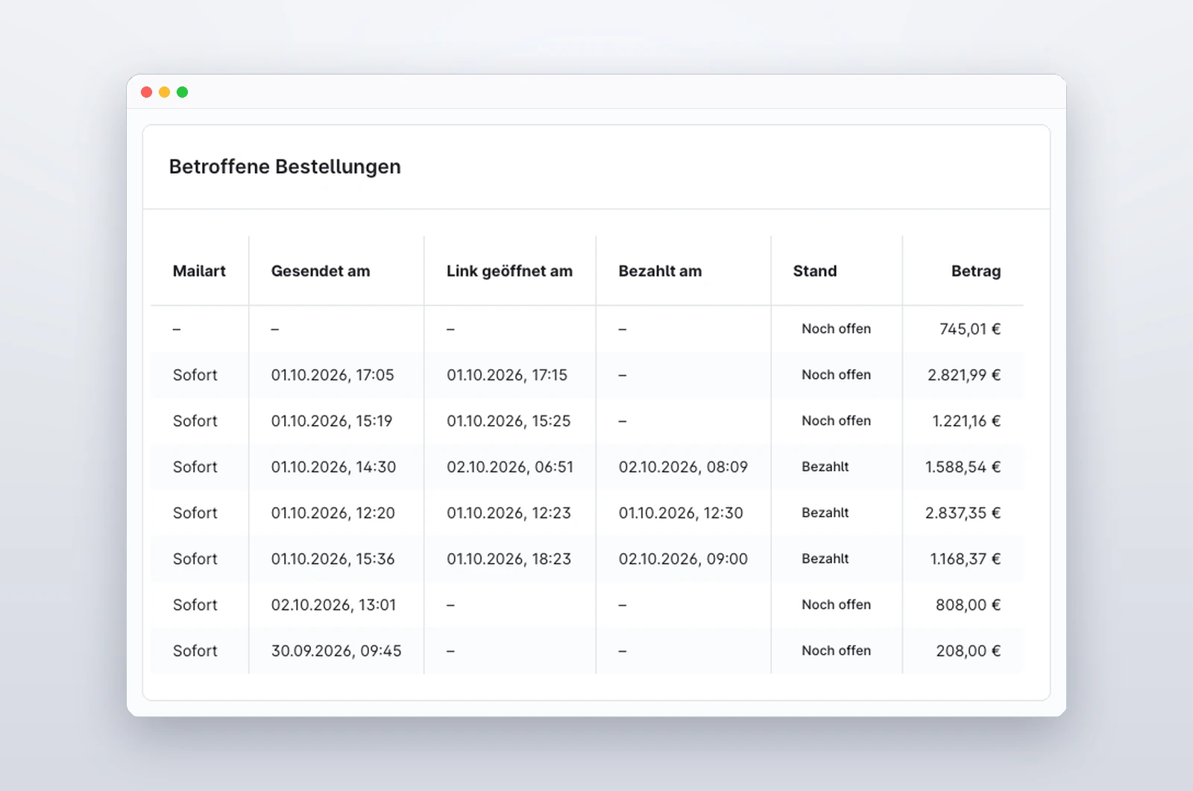Click paid date 02.10.2026, 08:09

coord(683,467)
